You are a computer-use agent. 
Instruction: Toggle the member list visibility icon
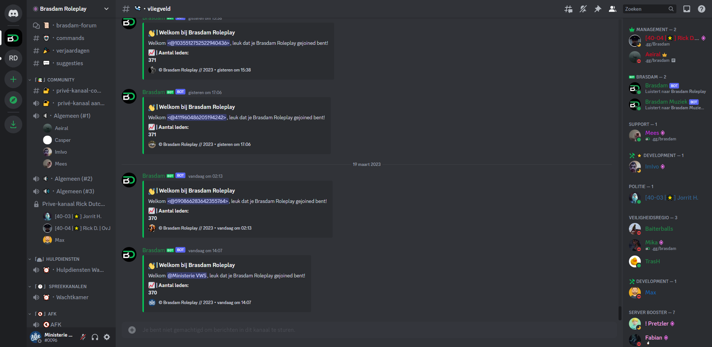coord(613,9)
